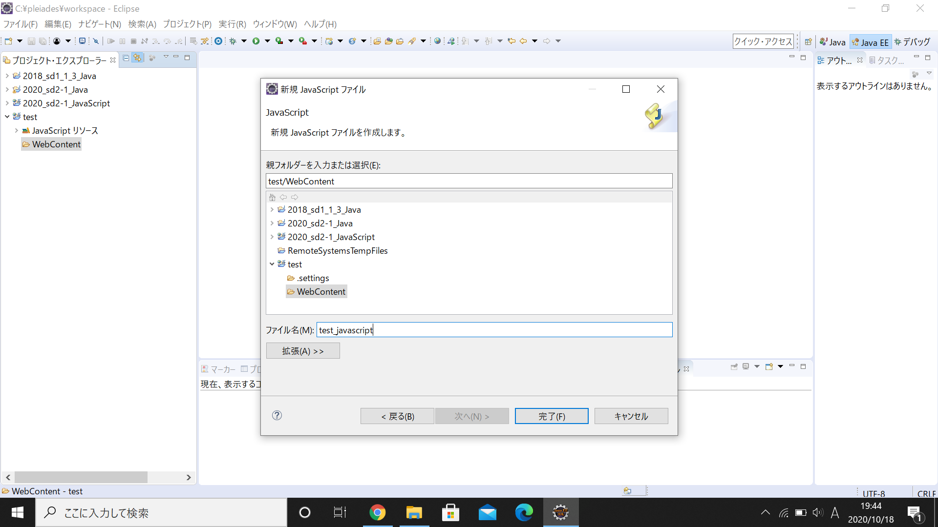The width and height of the screenshot is (938, 527).
Task: Click 完了(F) to create the file
Action: (552, 416)
